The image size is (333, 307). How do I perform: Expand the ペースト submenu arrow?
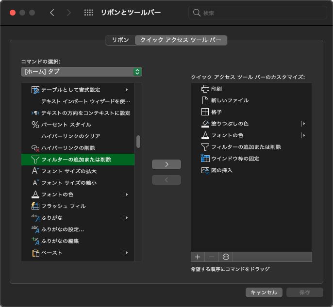126,253
